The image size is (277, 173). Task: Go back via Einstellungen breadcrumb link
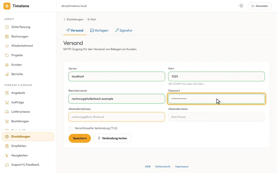75,19
